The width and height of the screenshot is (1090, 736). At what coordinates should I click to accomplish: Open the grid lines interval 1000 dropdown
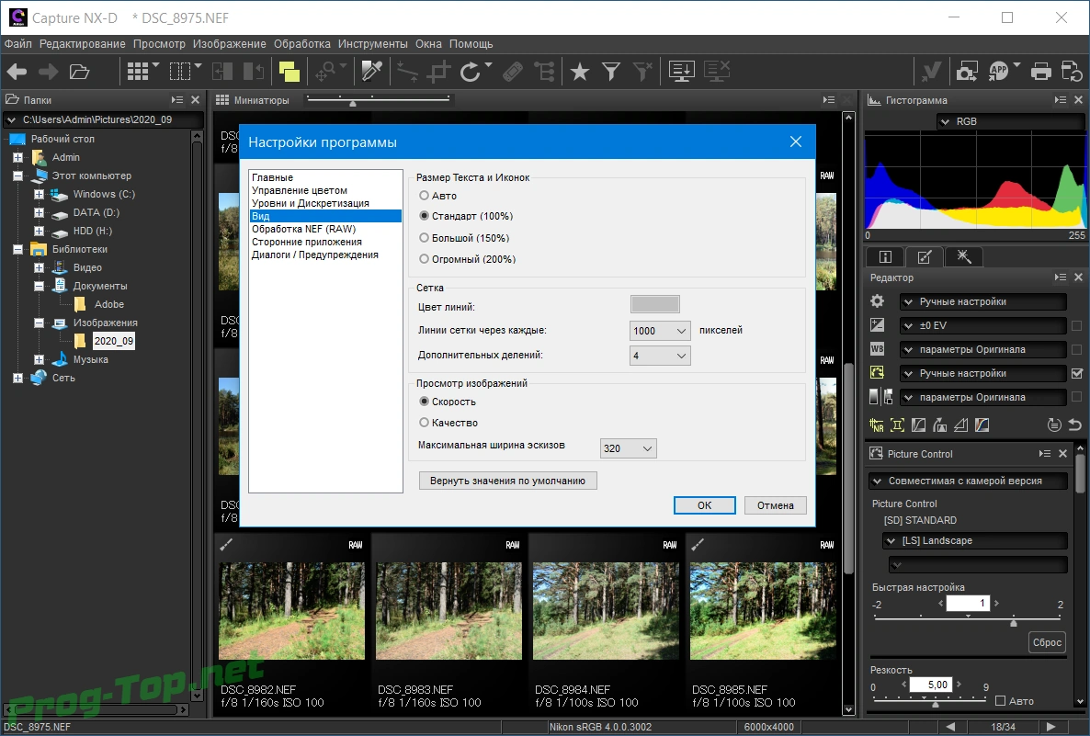tap(660, 331)
